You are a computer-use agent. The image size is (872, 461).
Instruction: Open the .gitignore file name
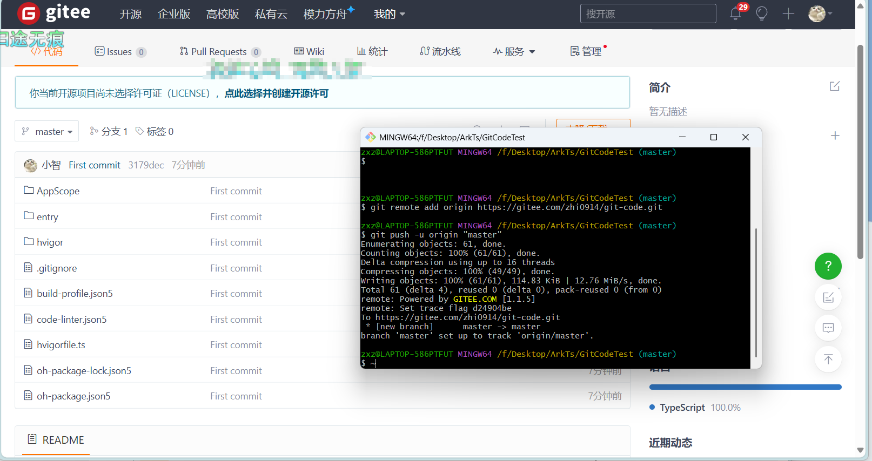[x=57, y=268]
